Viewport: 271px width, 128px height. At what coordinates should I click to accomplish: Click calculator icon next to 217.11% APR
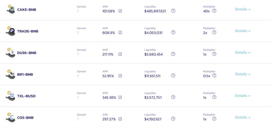(120, 54)
